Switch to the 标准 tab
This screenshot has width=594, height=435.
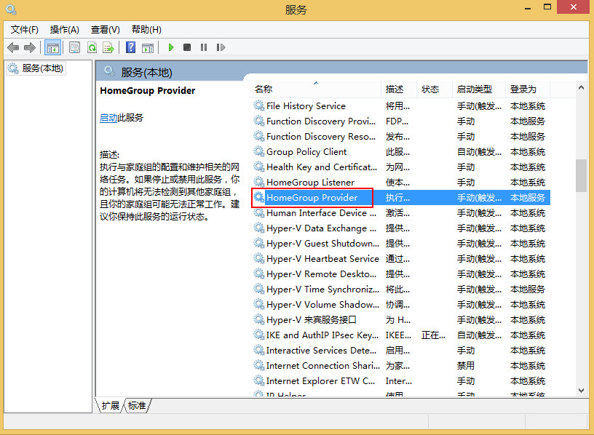coord(137,405)
